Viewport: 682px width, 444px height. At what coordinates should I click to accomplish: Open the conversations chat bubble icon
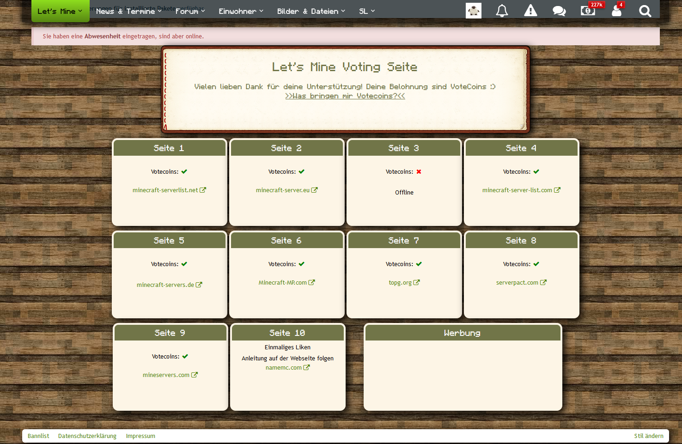559,11
